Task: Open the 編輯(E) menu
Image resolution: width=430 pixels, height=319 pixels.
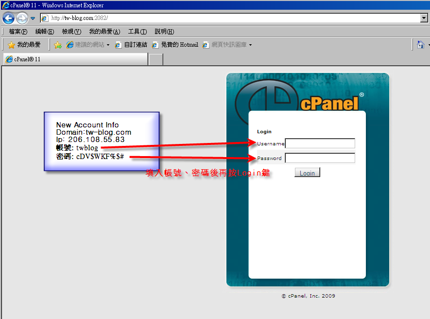Action: click(45, 32)
